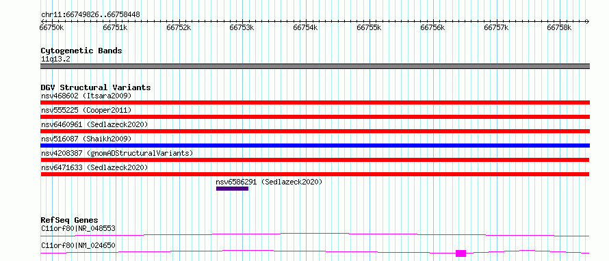Select the magenta exon box of NM_024650
Viewport: 609px width, 261px height.
coord(461,253)
